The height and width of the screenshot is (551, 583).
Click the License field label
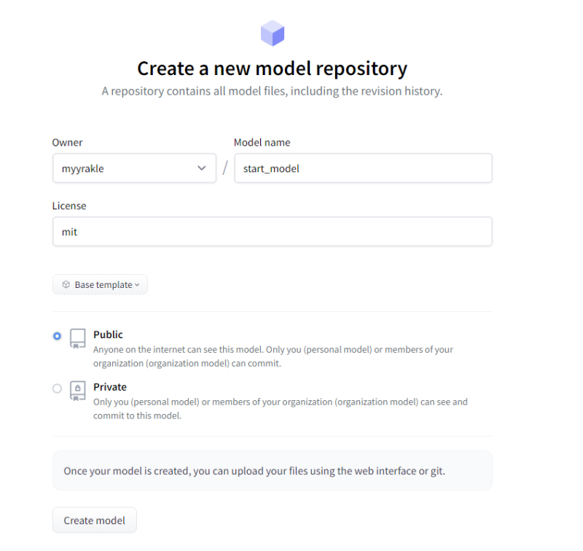coord(69,206)
